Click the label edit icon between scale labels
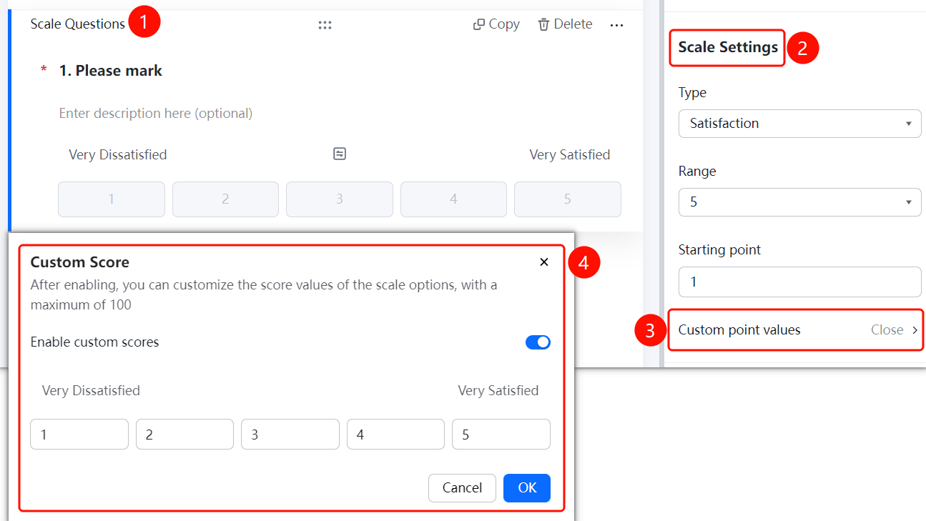Image resolution: width=926 pixels, height=521 pixels. tap(340, 154)
